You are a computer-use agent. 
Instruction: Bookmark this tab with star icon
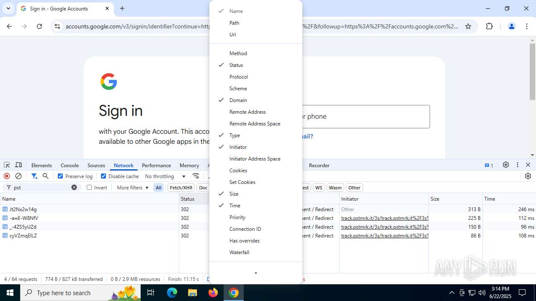coord(468,26)
